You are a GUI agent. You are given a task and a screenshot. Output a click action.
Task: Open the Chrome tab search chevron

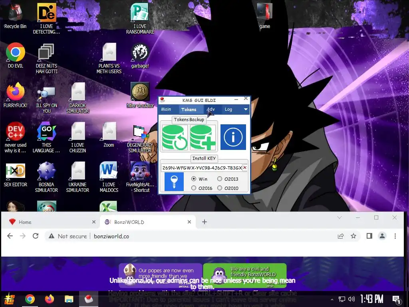point(340,217)
